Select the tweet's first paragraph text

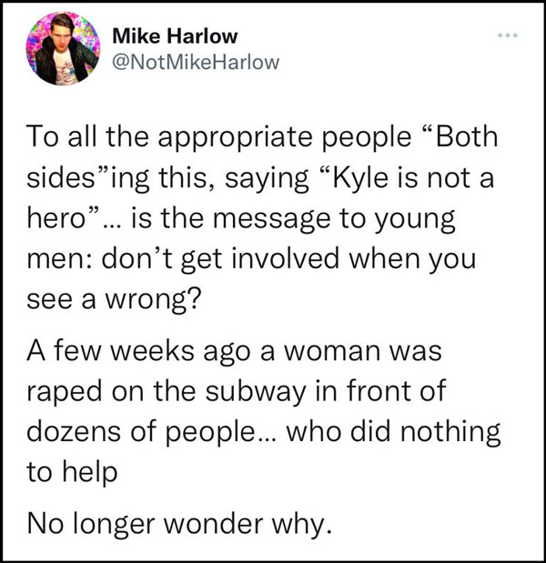click(263, 218)
